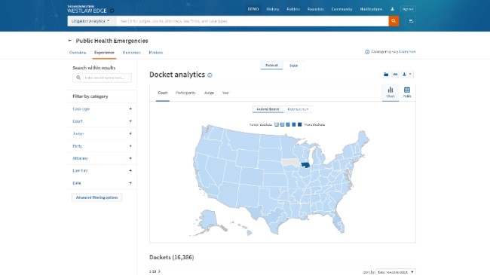
Task: Switch to Chart view icon
Action: point(390,93)
